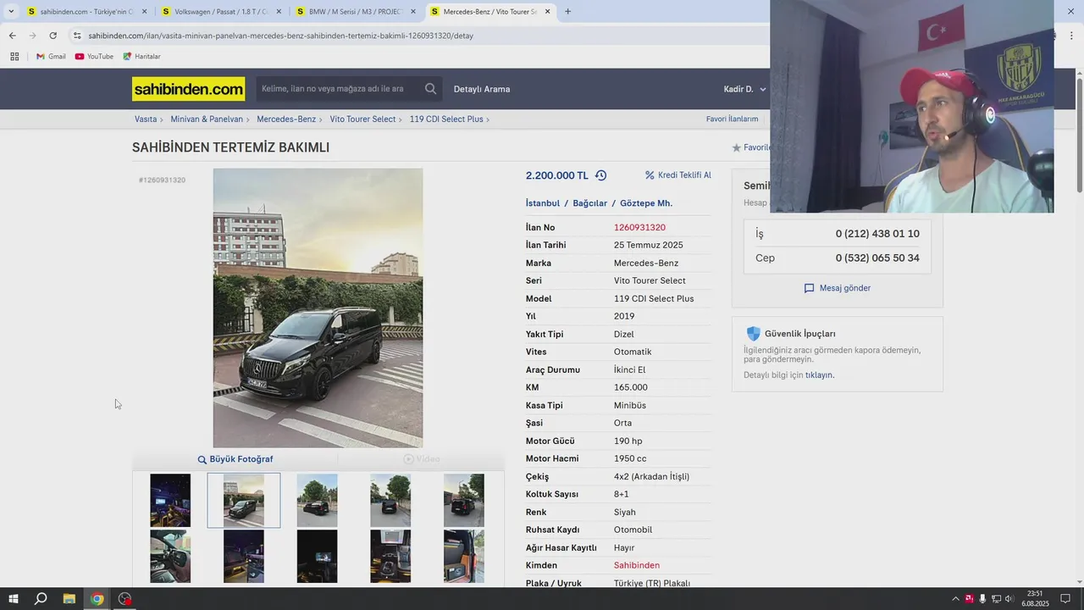Click the star Favorilerime icon
1084x610 pixels.
tap(737, 147)
